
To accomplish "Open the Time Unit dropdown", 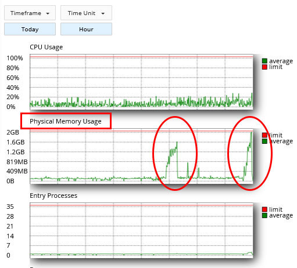I will (86, 13).
